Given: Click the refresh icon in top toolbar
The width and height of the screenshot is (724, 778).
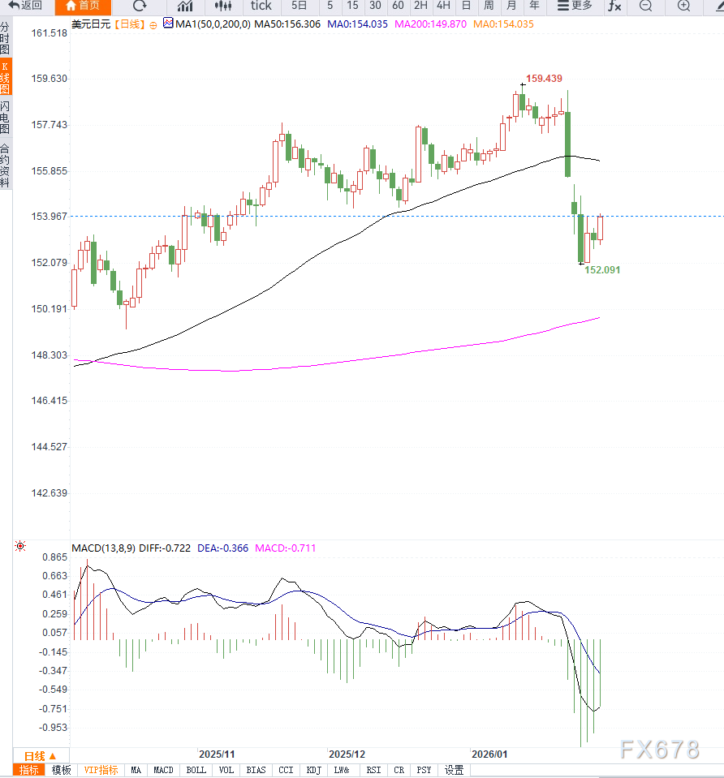Looking at the screenshot, I should point(140,6).
